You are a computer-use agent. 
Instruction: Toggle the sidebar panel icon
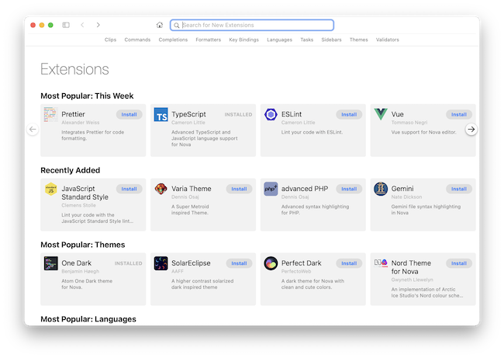pyautogui.click(x=66, y=25)
